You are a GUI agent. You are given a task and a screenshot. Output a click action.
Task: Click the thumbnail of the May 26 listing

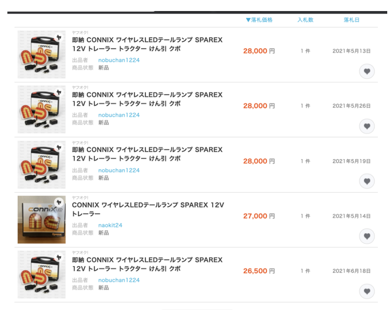pyautogui.click(x=41, y=109)
